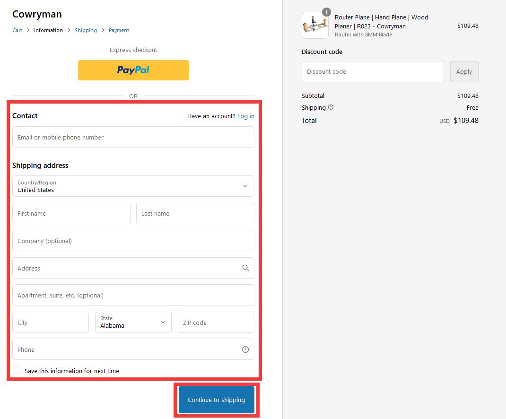506x419 pixels.
Task: Click the Discount code input field
Action: pos(373,71)
